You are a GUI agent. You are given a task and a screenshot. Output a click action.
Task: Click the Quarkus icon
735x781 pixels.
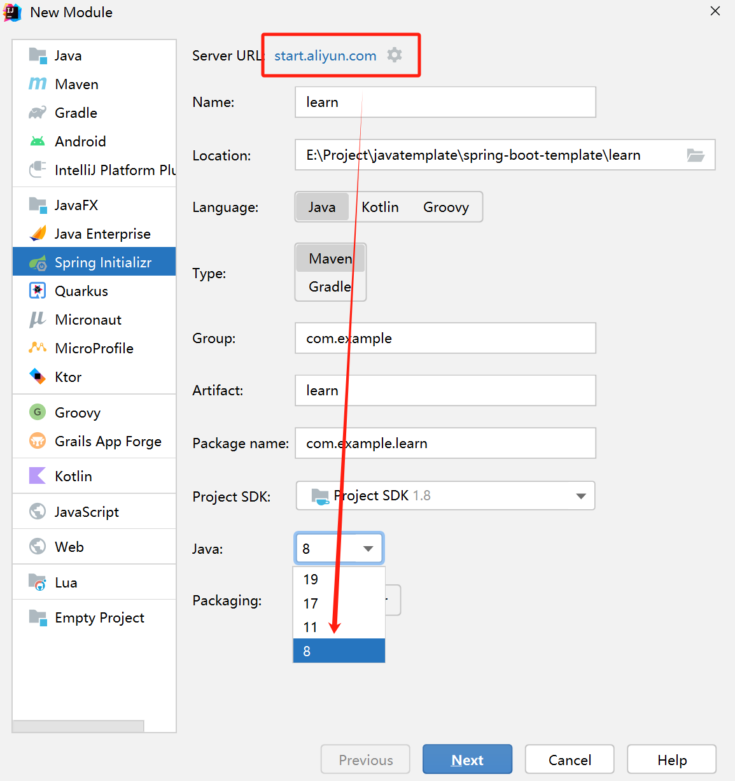click(x=38, y=291)
